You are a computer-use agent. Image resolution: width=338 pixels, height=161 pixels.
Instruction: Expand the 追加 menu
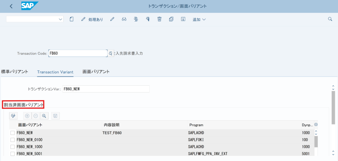pyautogui.click(x=199, y=19)
